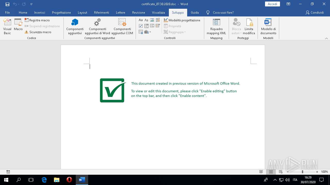This screenshot has height=185, width=330.
Task: Click ITA language indicator
Action: coord(295,180)
